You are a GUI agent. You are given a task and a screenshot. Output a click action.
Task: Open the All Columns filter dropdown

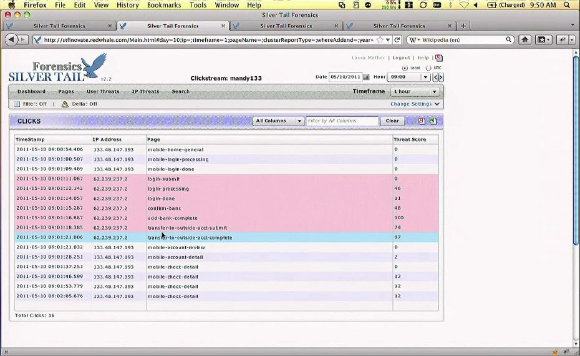[278, 121]
